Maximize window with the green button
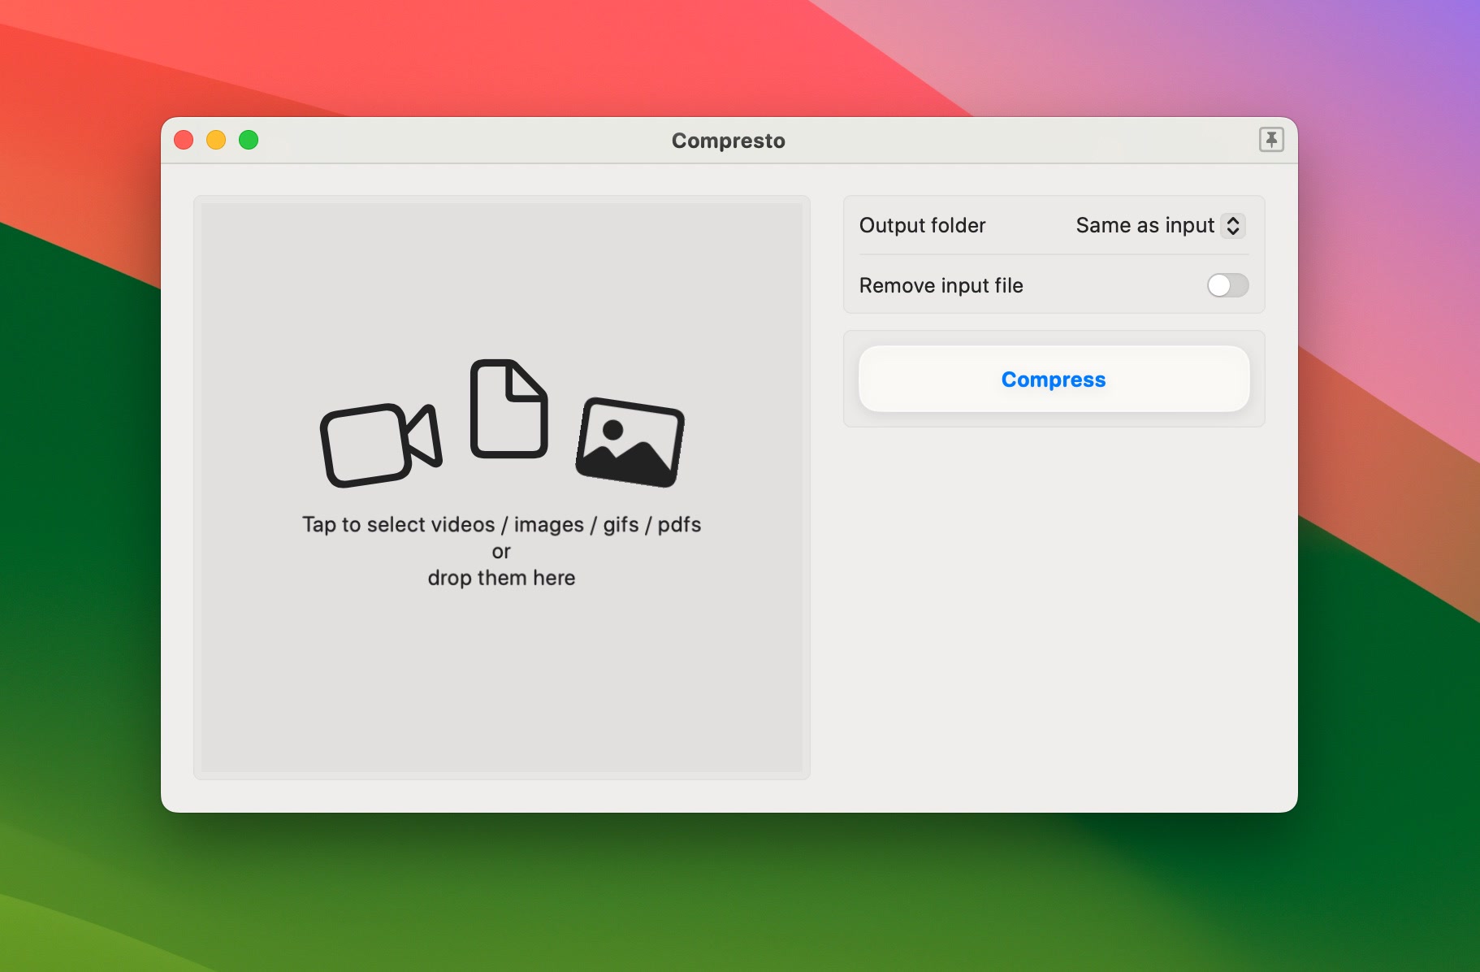The height and width of the screenshot is (972, 1480). [249, 141]
